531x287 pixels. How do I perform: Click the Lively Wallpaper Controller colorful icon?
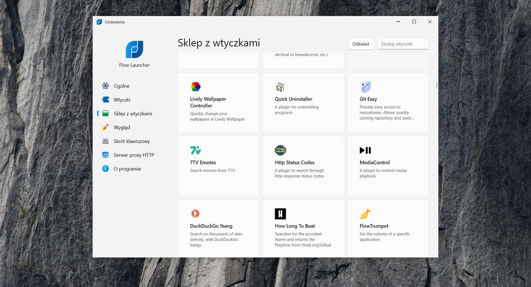coord(195,87)
